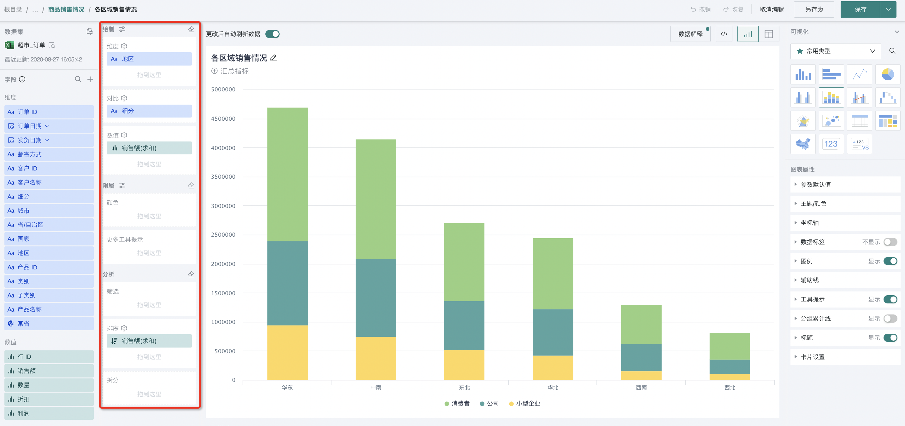Screen dimensions: 905x426
Task: Enable the 数据标签 display toggle
Action: coord(890,242)
